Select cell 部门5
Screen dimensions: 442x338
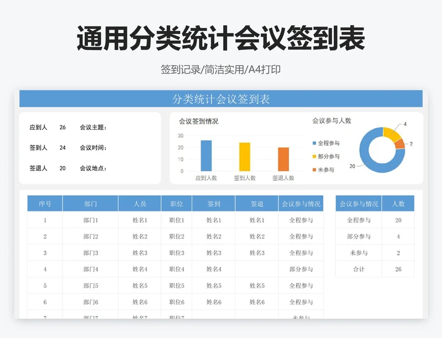pos(91,286)
